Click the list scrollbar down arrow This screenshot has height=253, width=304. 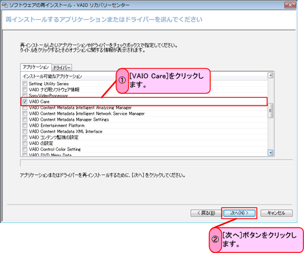coord(271,153)
